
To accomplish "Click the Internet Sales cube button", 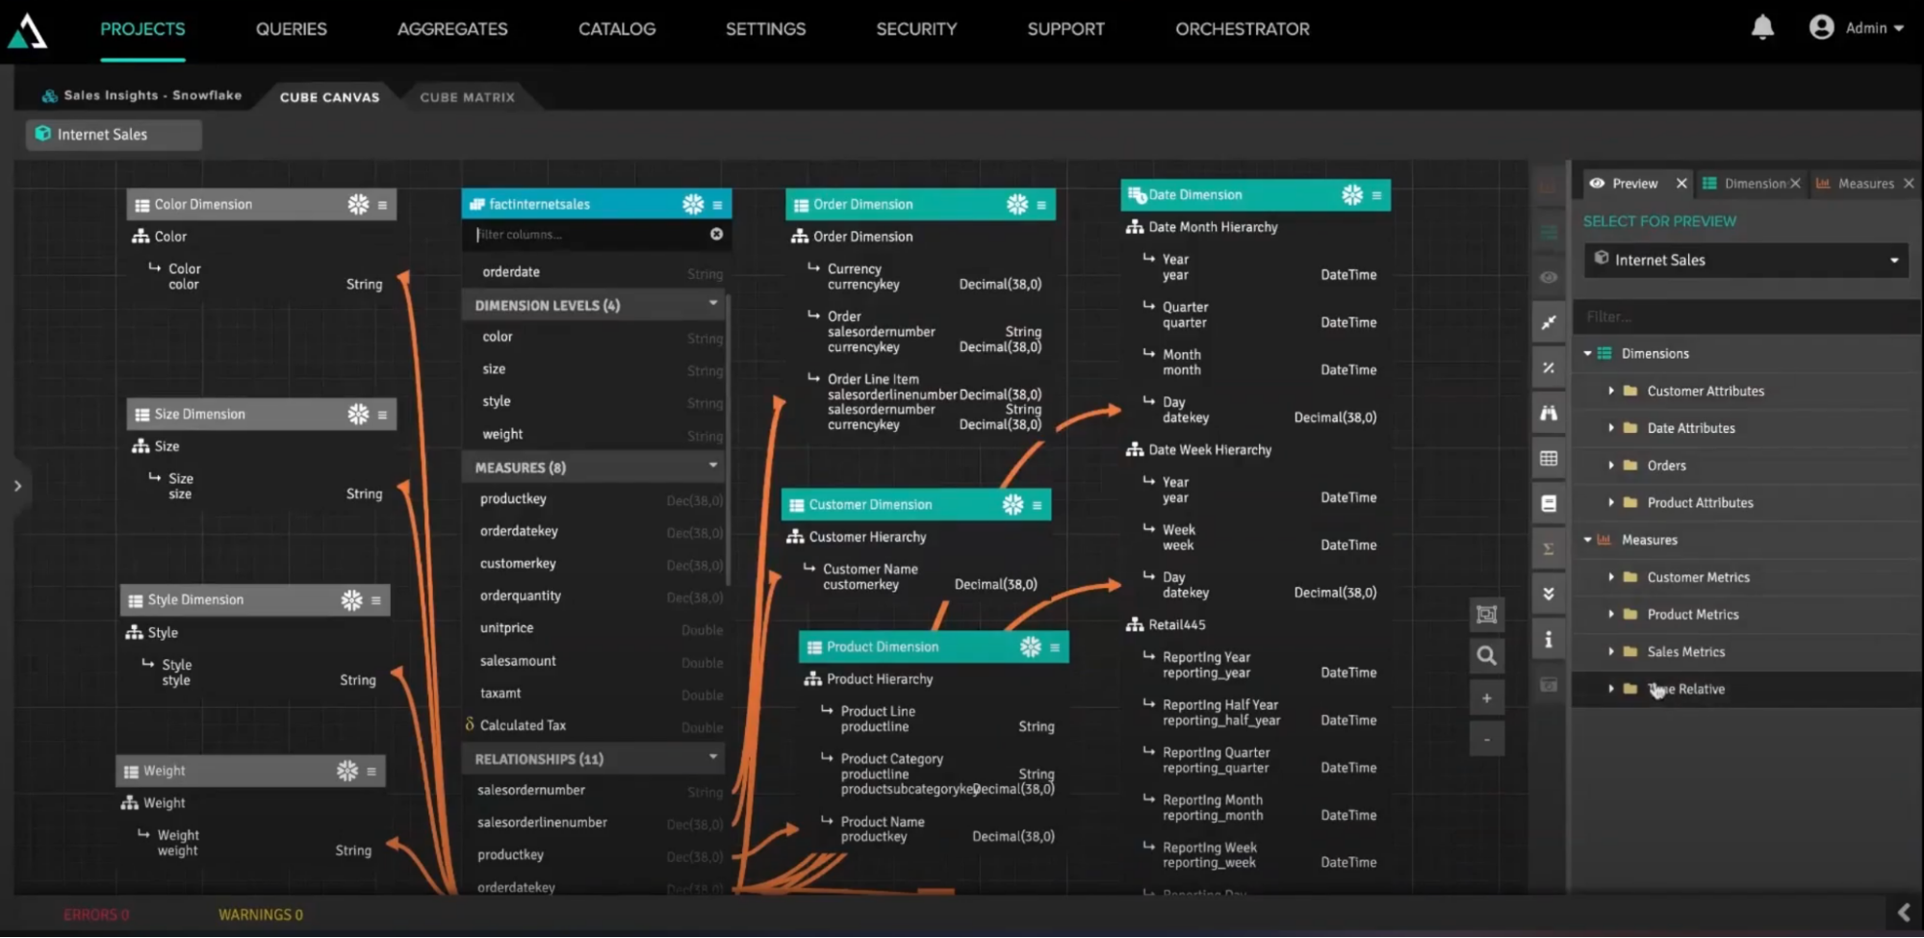I will (114, 135).
